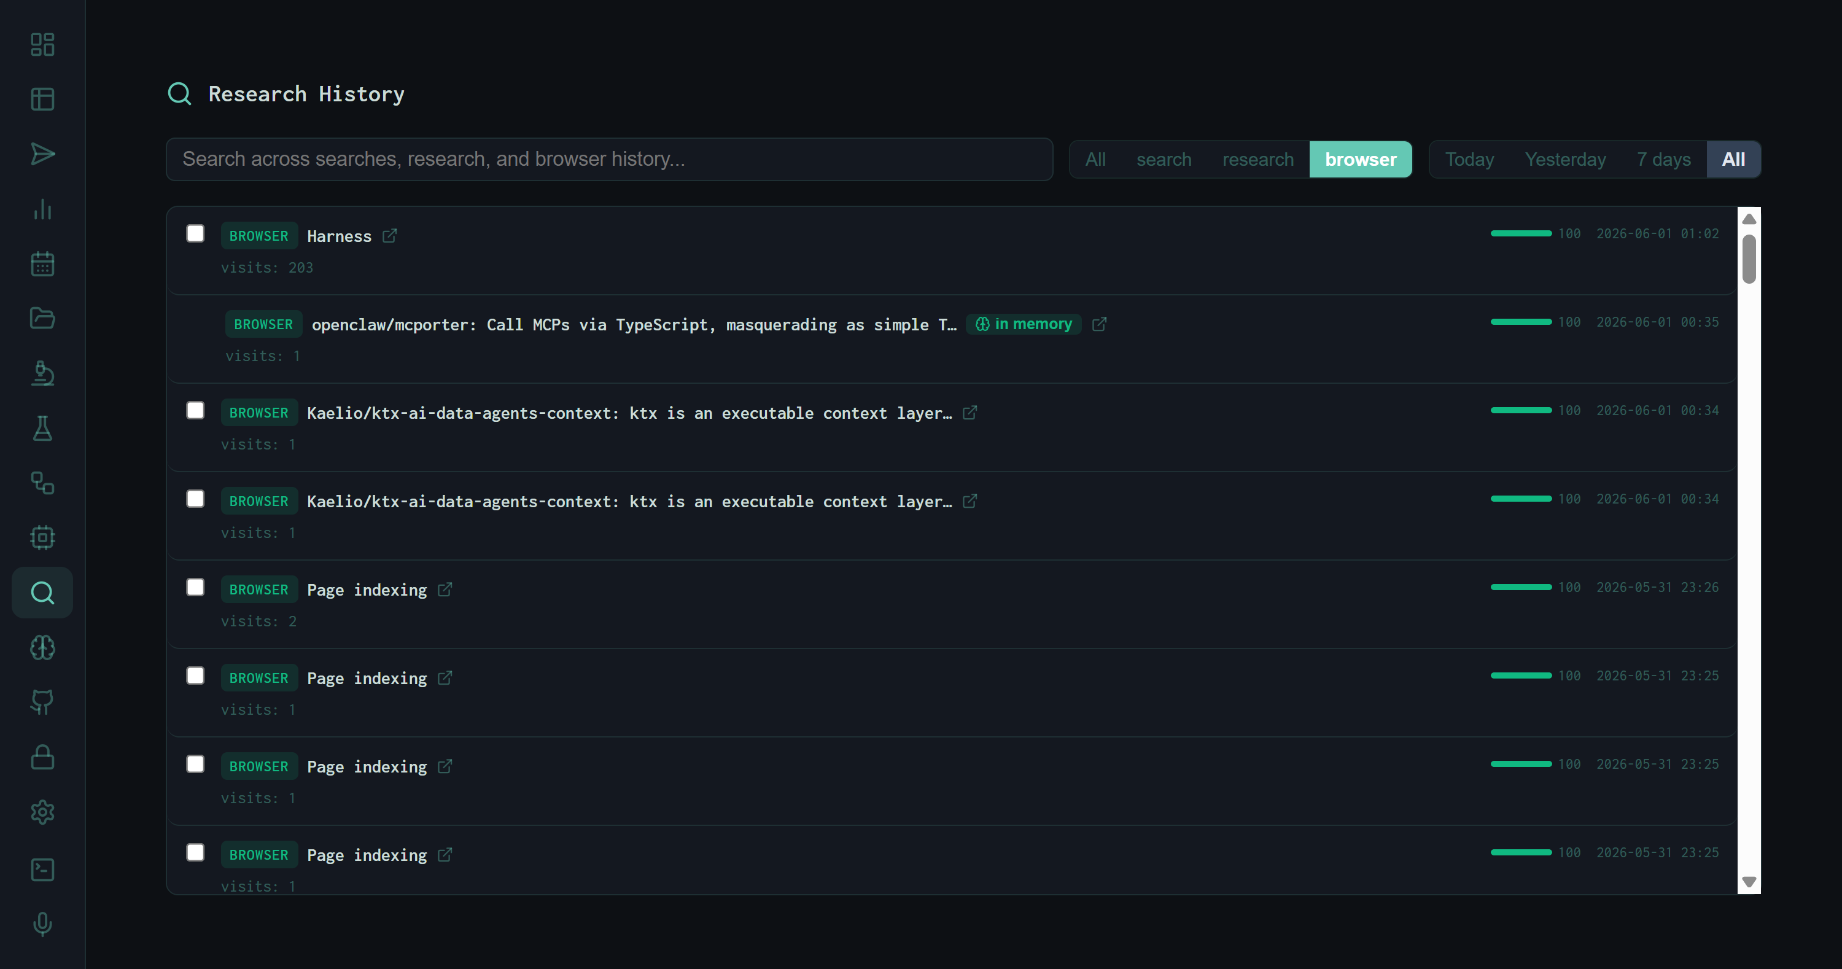Open external link for Page indexing 23:26 entry
Viewport: 1842px width, 969px height.
point(445,590)
